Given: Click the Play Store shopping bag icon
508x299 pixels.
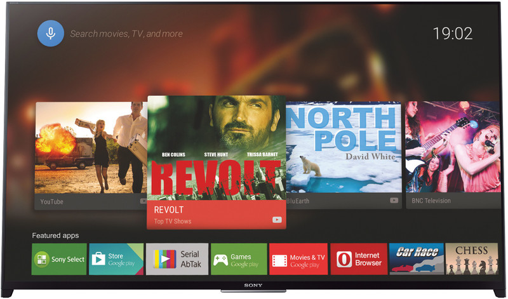Looking at the screenshot, I should (98, 259).
